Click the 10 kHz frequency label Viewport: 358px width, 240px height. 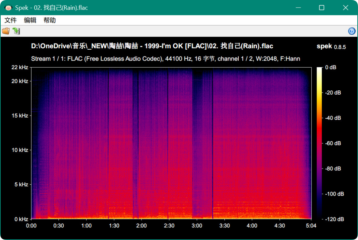(20, 150)
